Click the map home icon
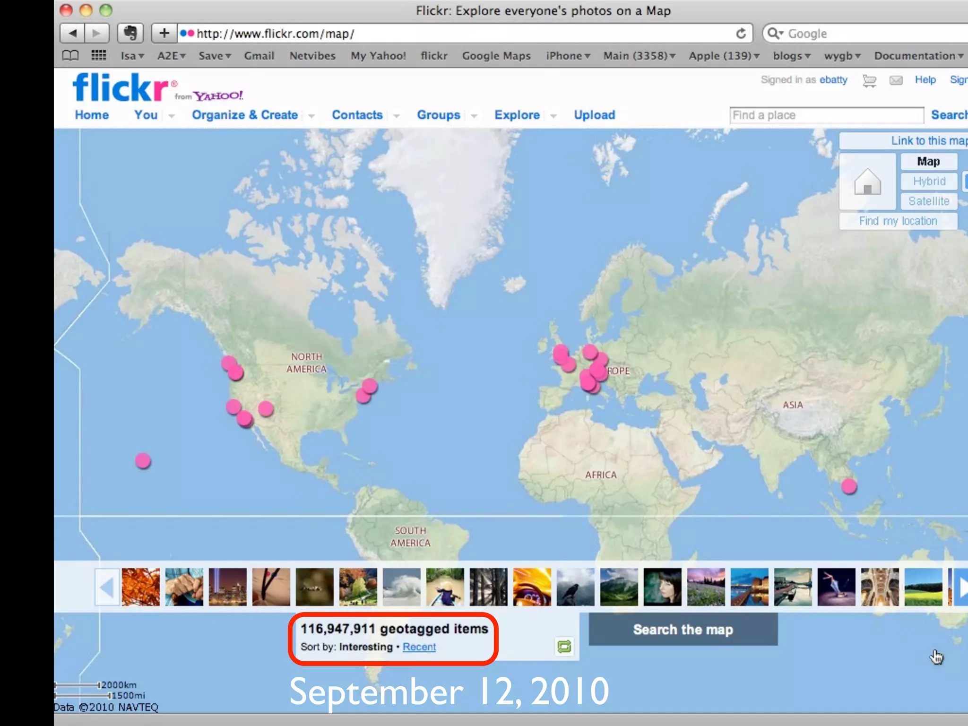This screenshot has height=726, width=968. click(x=867, y=181)
